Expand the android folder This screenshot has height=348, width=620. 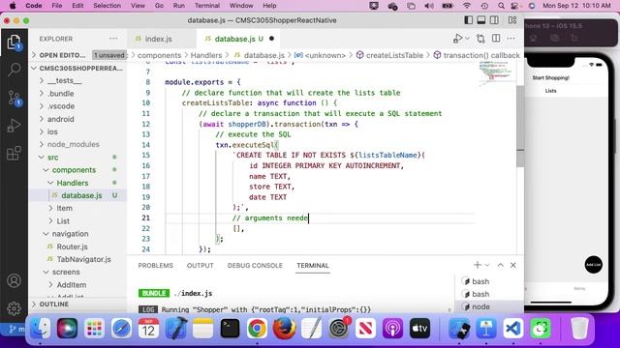tap(60, 119)
